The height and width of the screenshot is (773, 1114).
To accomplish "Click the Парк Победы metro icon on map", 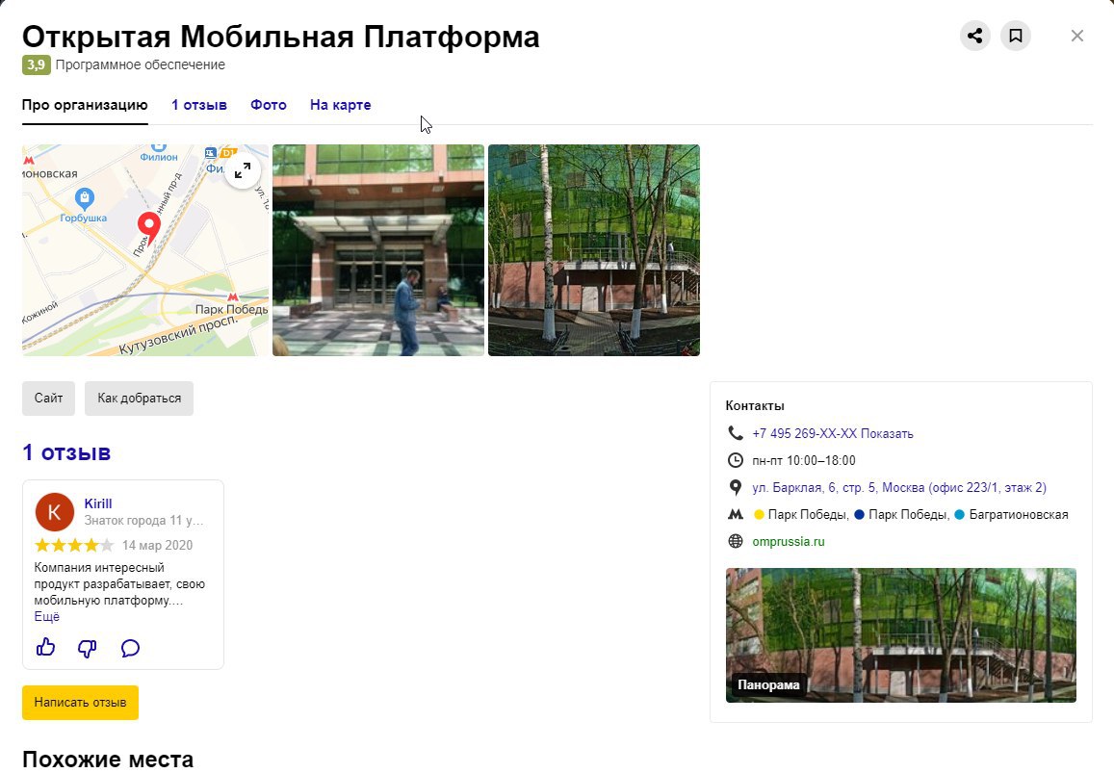I will [232, 297].
